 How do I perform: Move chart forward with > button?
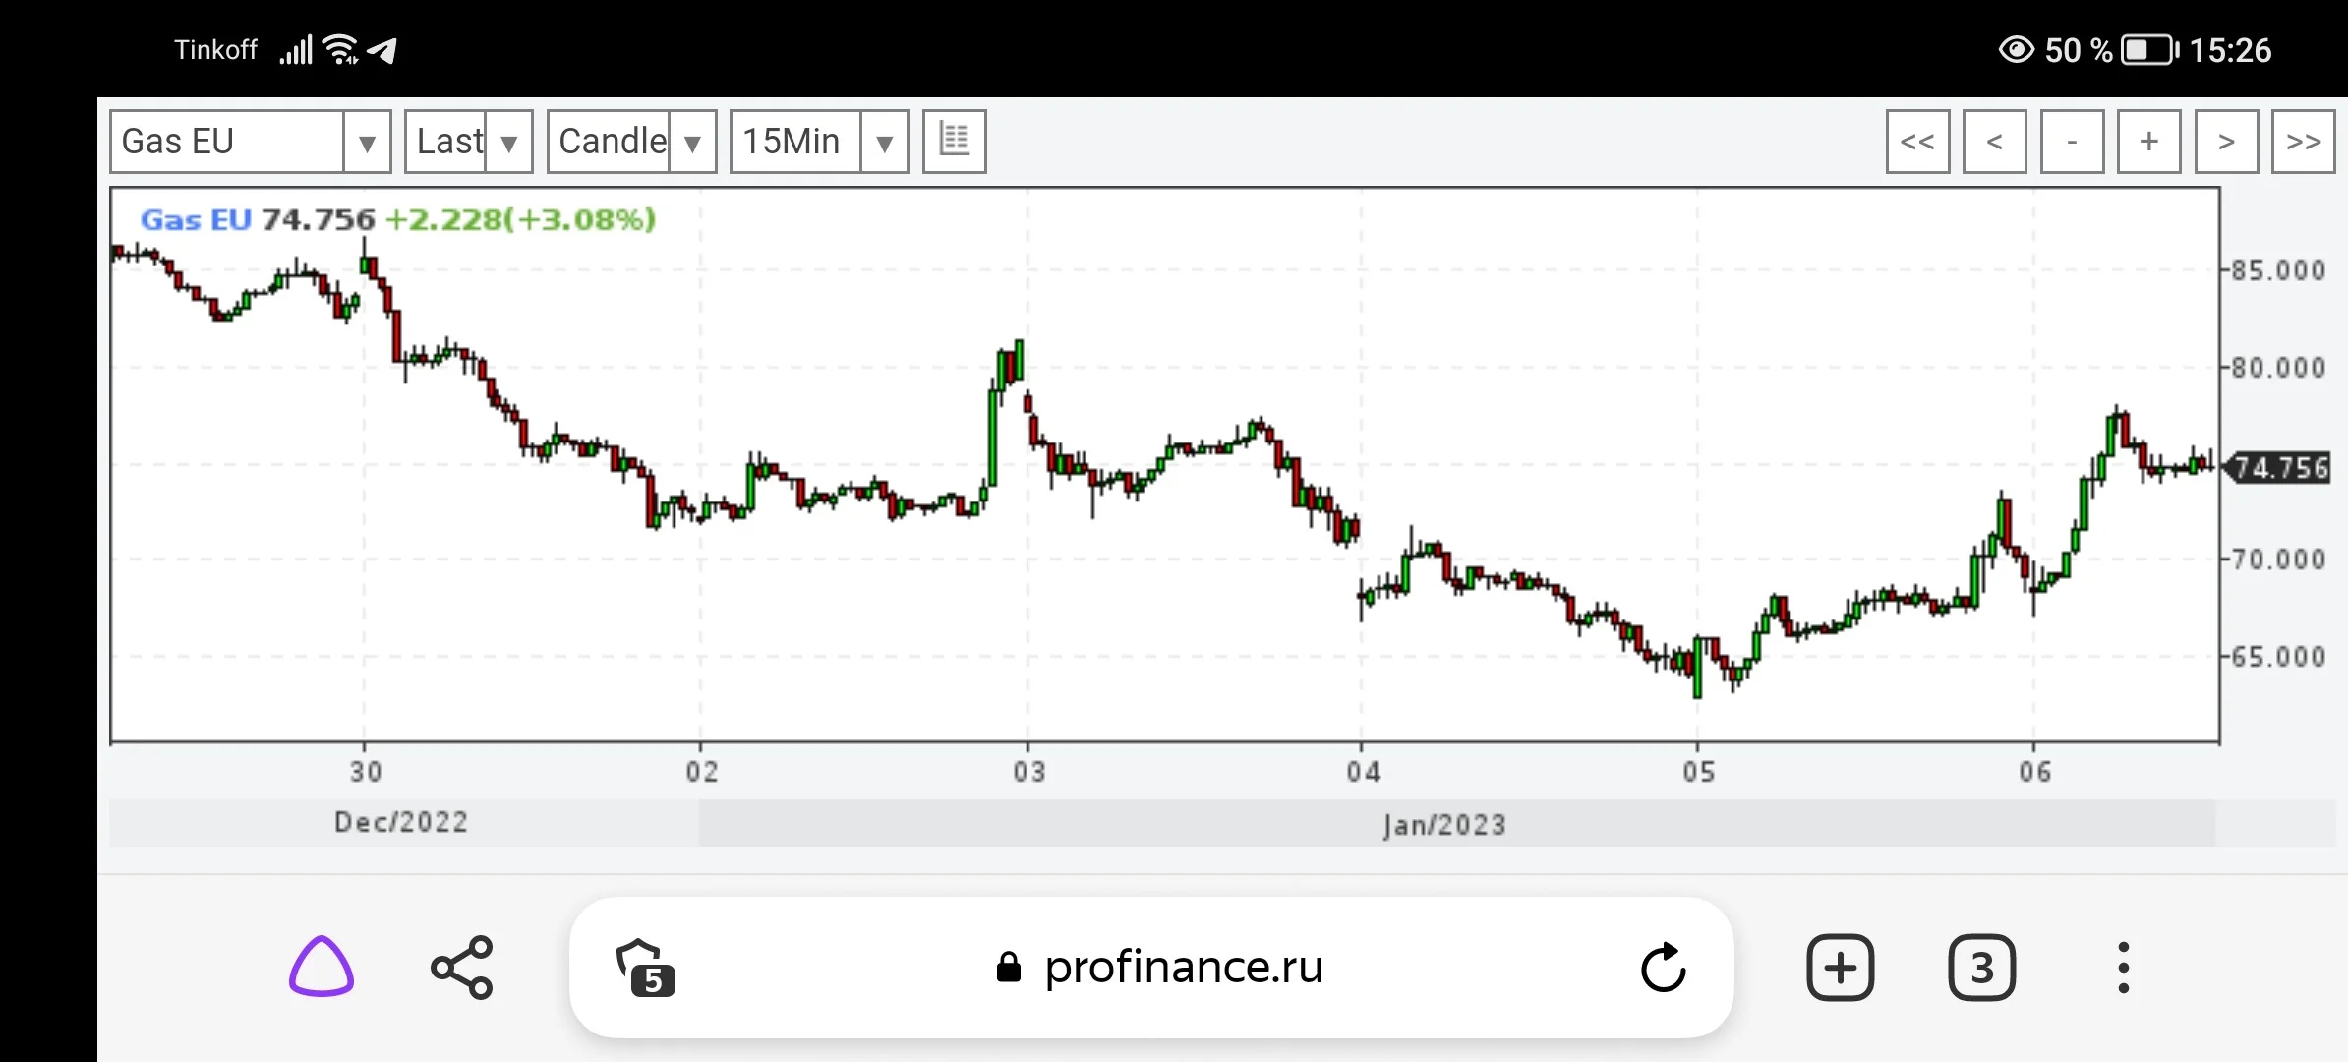pyautogui.click(x=2226, y=142)
